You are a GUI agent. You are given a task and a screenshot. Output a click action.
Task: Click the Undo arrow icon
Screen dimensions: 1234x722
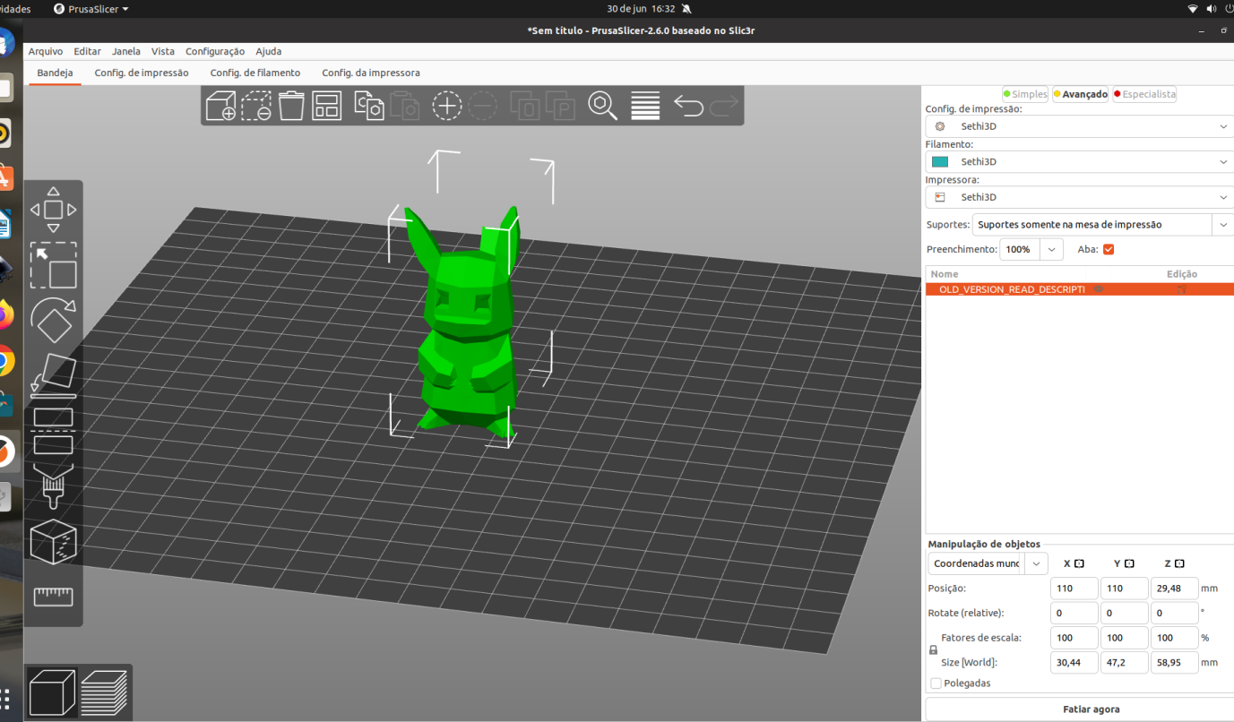coord(688,106)
